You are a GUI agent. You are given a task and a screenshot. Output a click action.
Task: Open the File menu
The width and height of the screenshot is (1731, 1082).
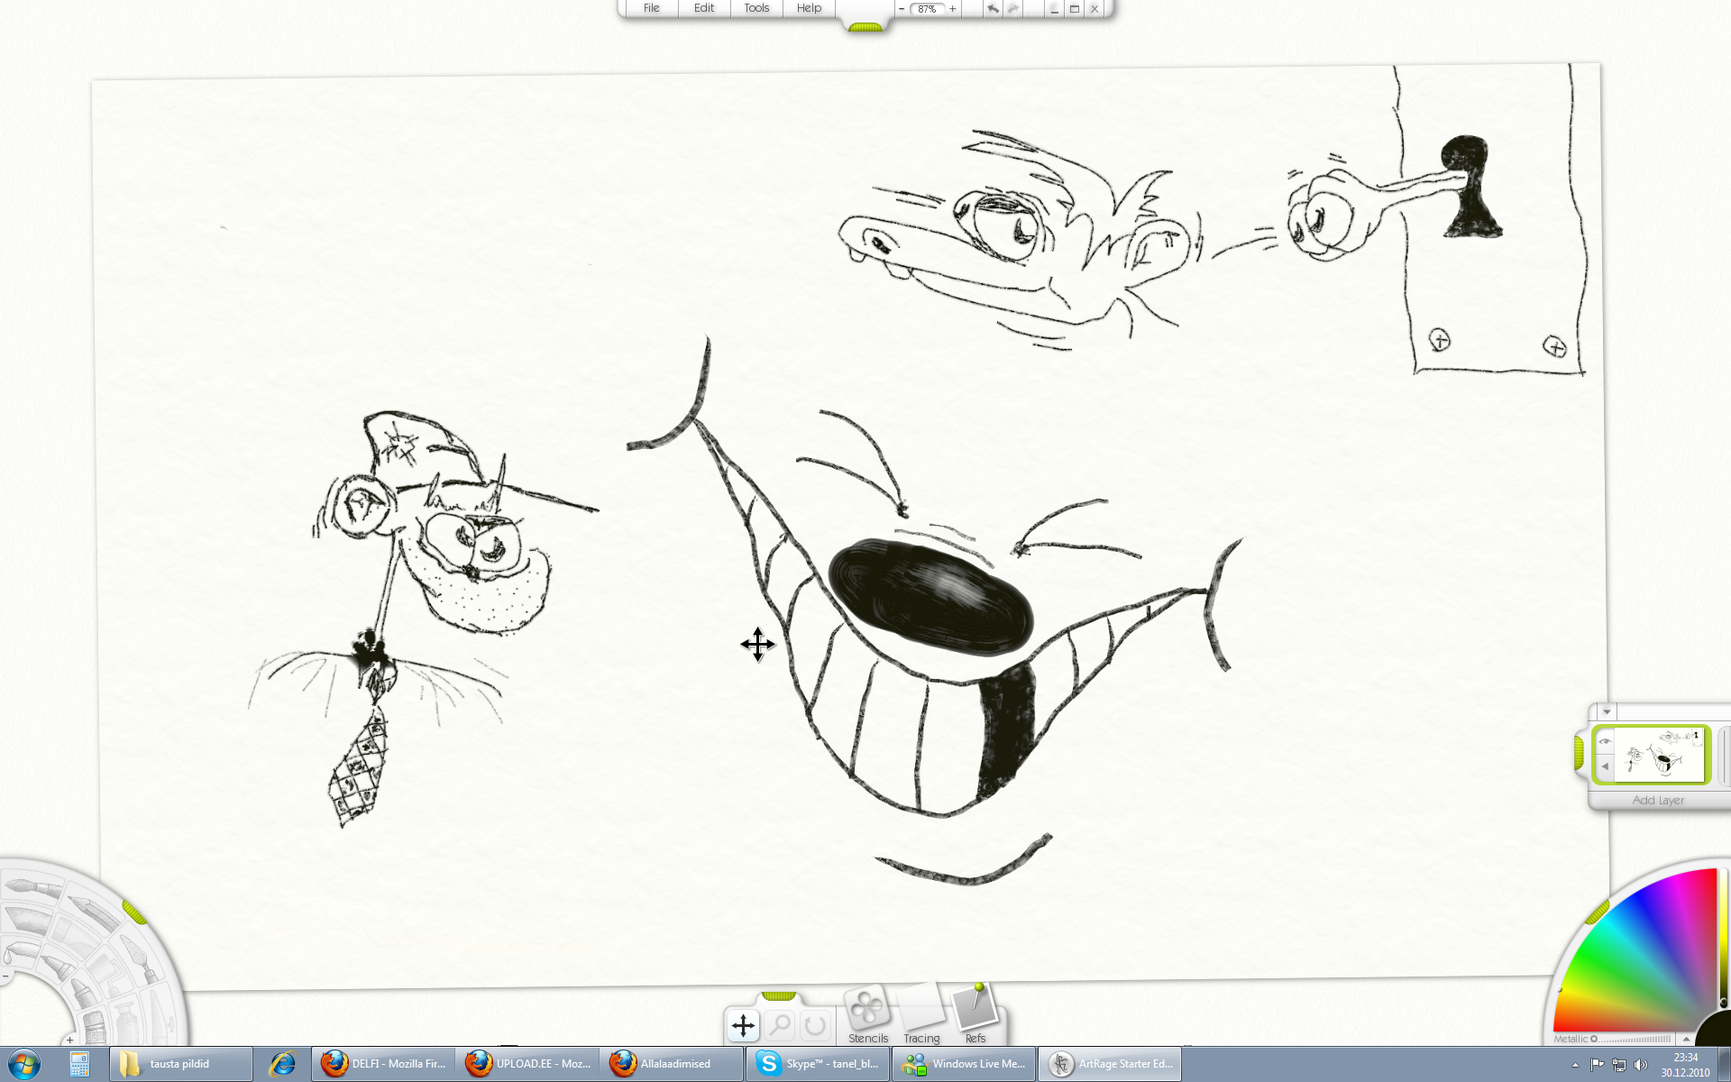coord(651,8)
